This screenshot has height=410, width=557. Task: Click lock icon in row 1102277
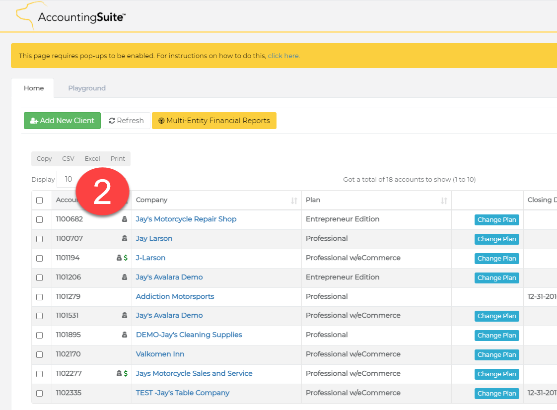119,373
